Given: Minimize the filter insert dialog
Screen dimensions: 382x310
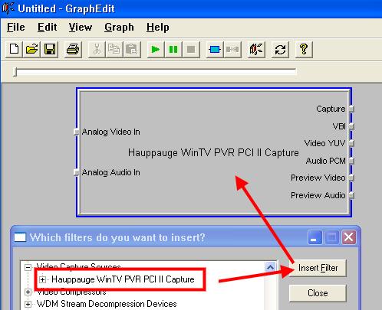Looking at the screenshot, I should (314, 237).
